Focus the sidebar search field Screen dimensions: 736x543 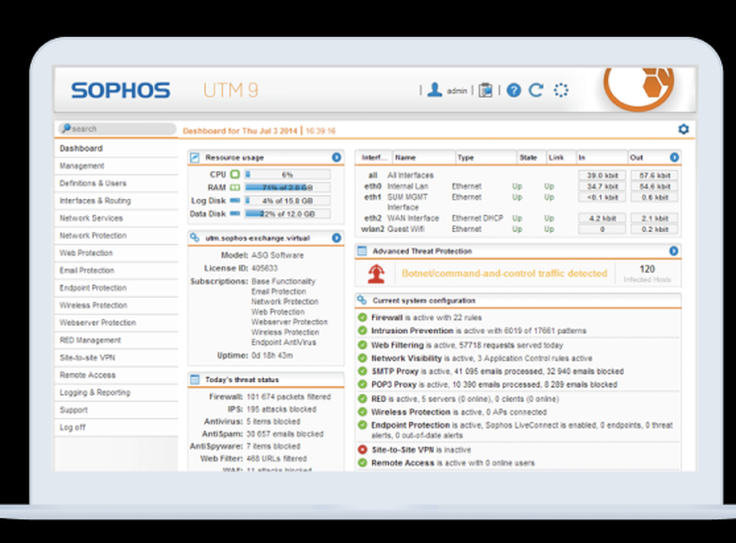tap(117, 129)
